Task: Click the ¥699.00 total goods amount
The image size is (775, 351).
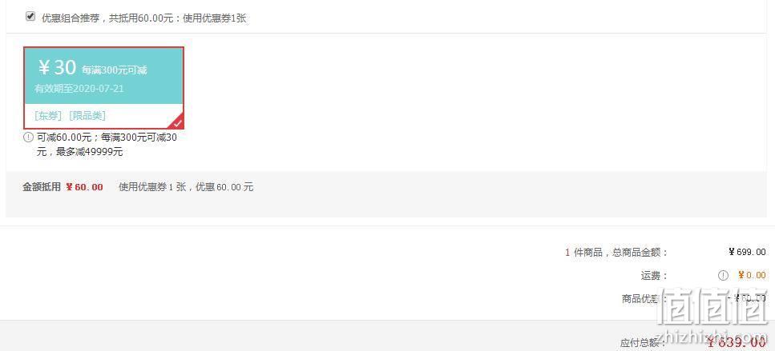Action: (x=747, y=252)
